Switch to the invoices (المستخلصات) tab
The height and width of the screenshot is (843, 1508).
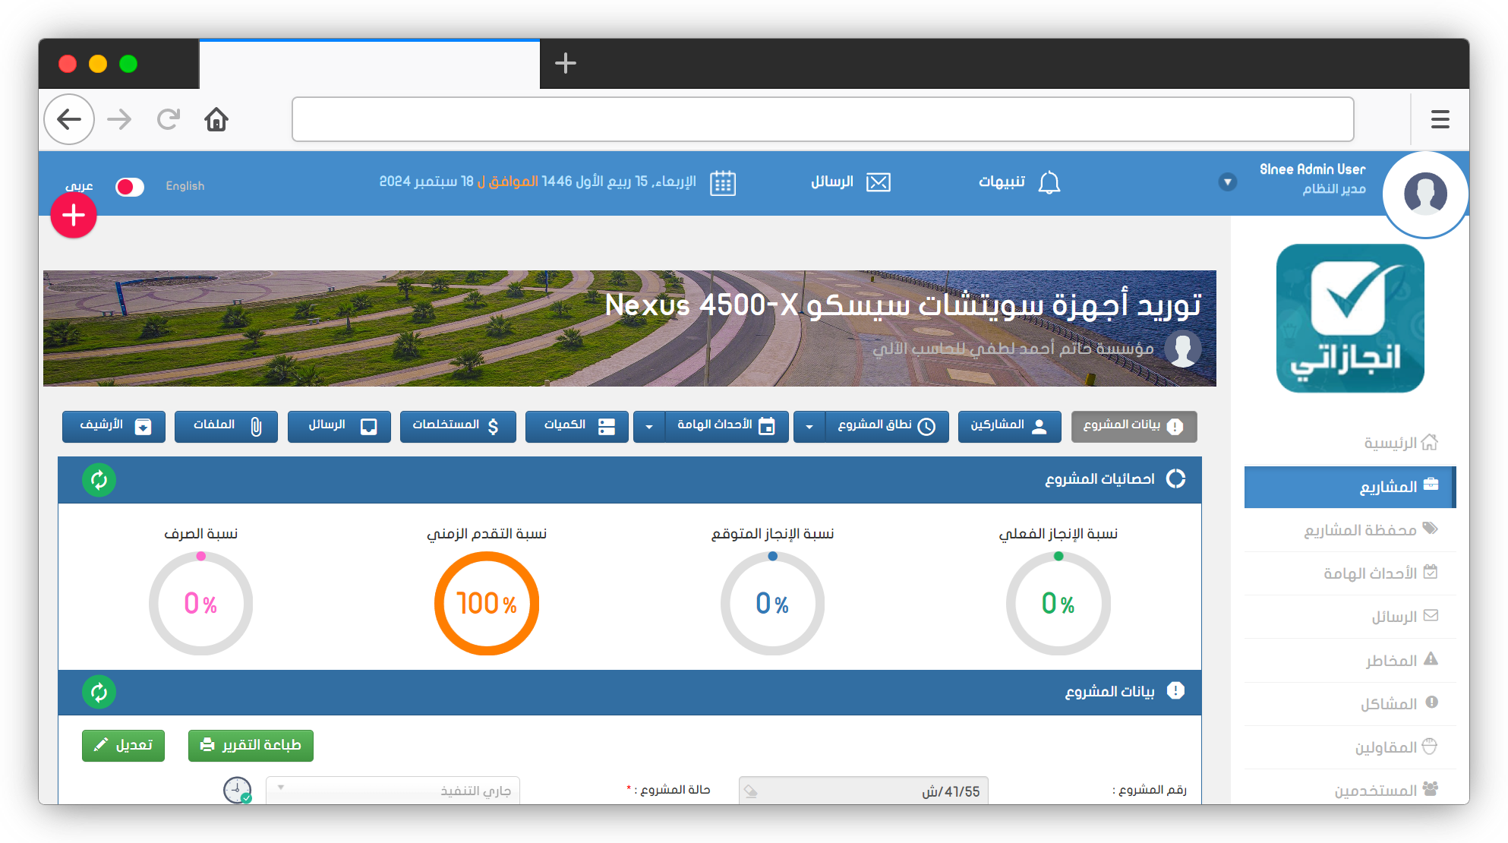point(458,426)
